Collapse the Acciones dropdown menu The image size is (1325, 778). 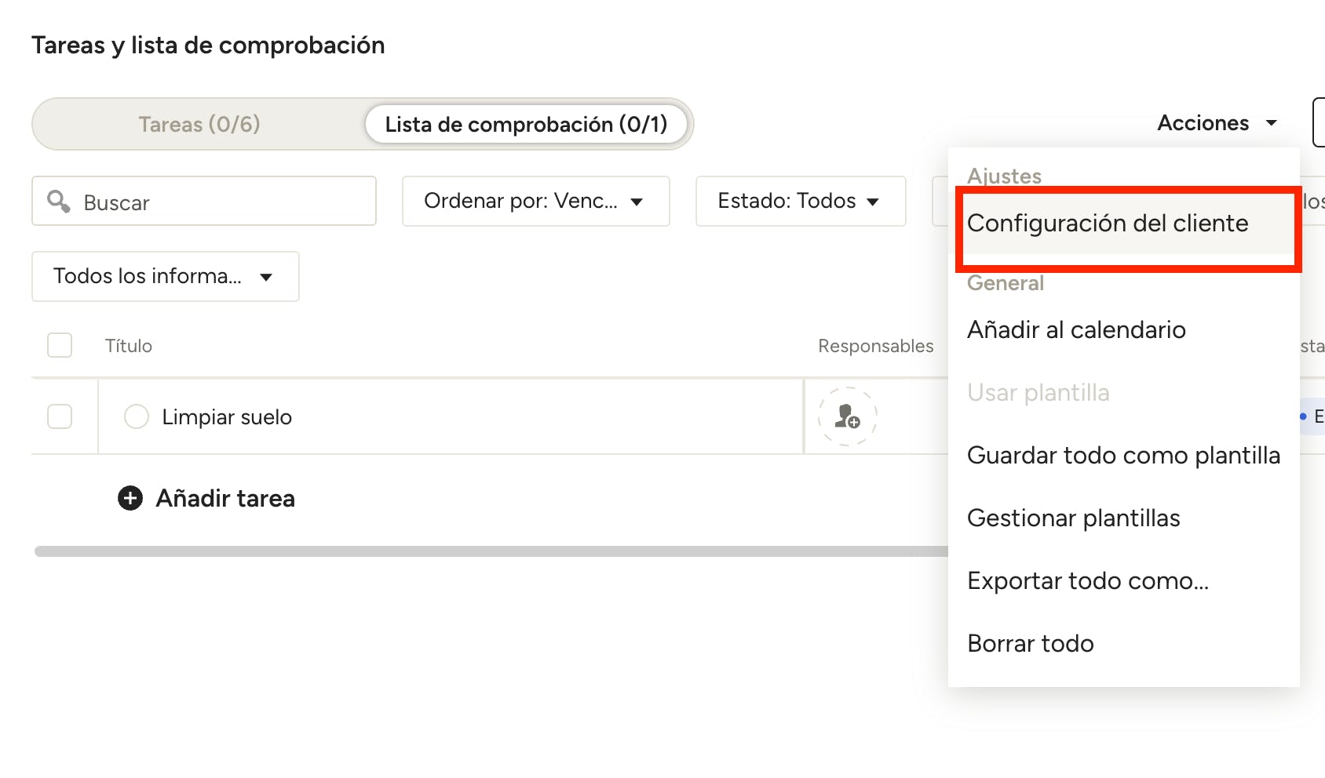point(1217,123)
